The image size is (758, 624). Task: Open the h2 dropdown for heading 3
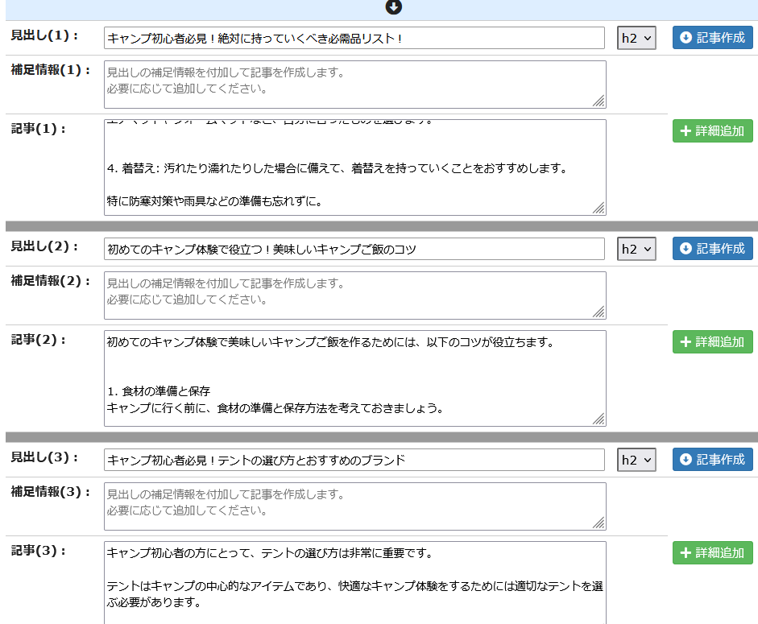click(x=636, y=460)
